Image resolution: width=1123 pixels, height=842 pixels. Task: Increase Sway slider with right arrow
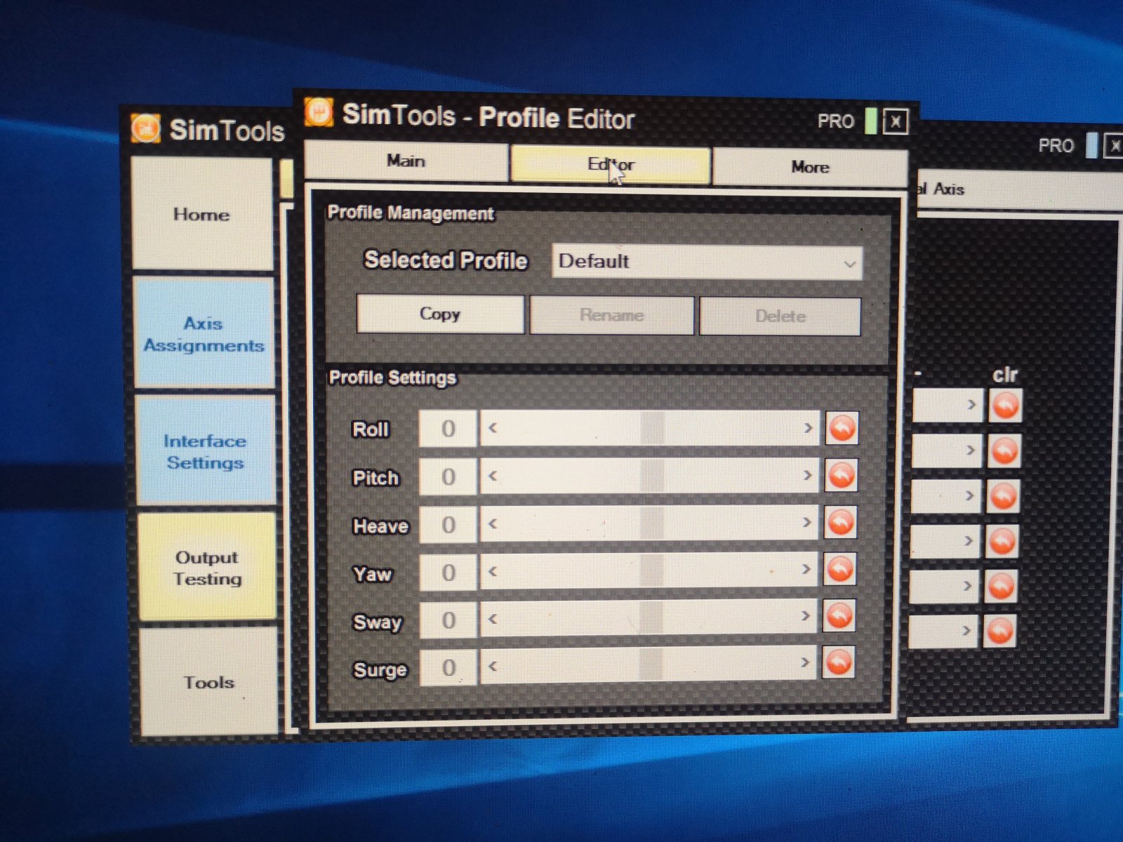(806, 616)
